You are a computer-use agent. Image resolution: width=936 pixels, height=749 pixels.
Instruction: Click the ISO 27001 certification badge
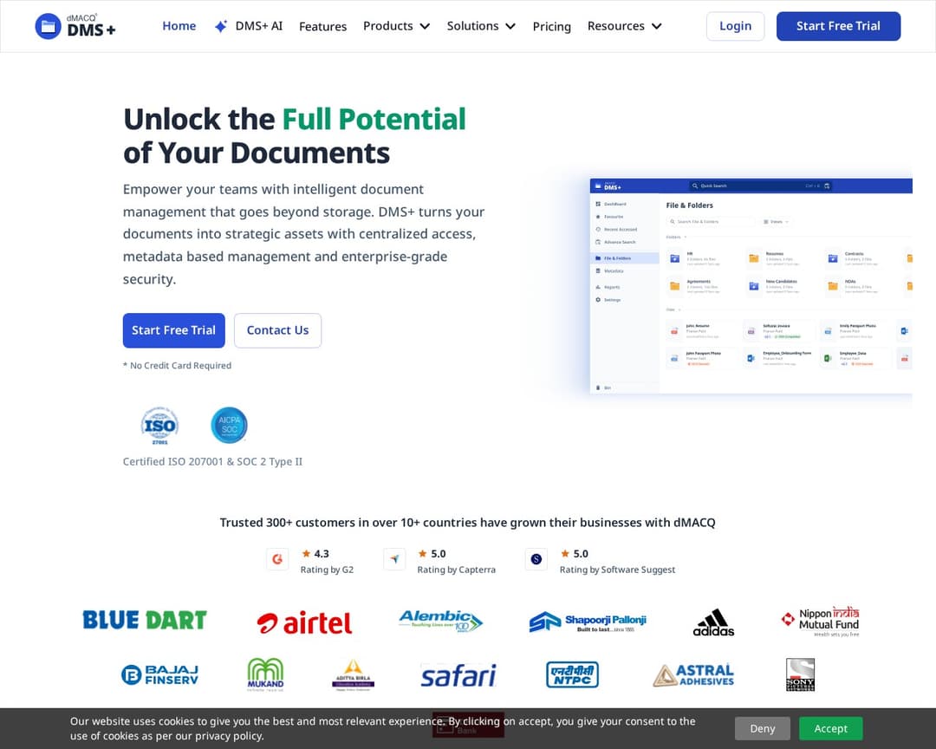(159, 426)
